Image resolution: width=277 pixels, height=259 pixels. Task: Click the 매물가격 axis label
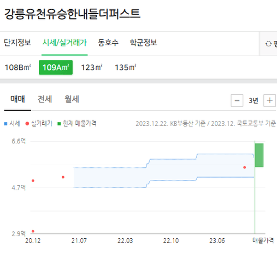click(x=263, y=240)
